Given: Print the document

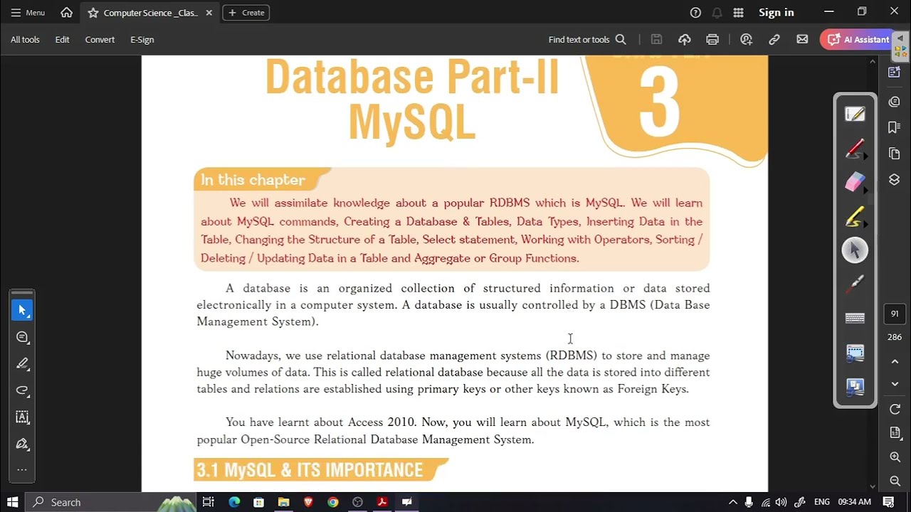Looking at the screenshot, I should 712,40.
